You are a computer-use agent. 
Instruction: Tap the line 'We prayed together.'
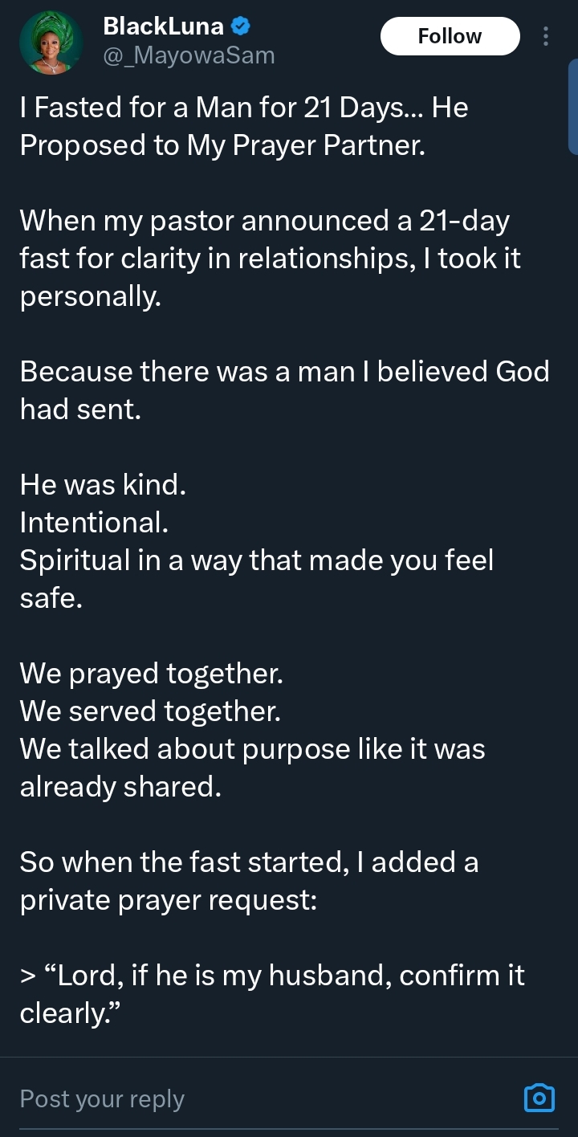pos(151,673)
